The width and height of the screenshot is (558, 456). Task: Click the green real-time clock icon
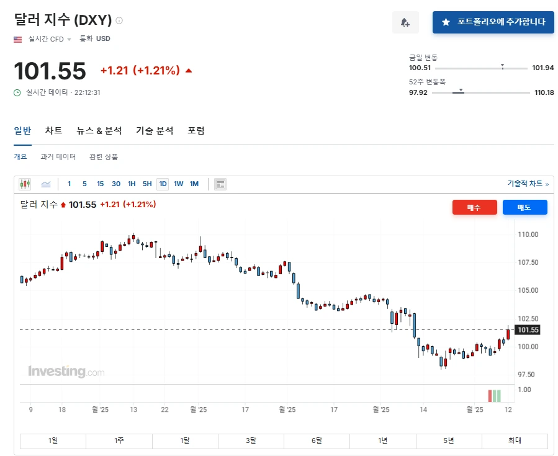[17, 92]
